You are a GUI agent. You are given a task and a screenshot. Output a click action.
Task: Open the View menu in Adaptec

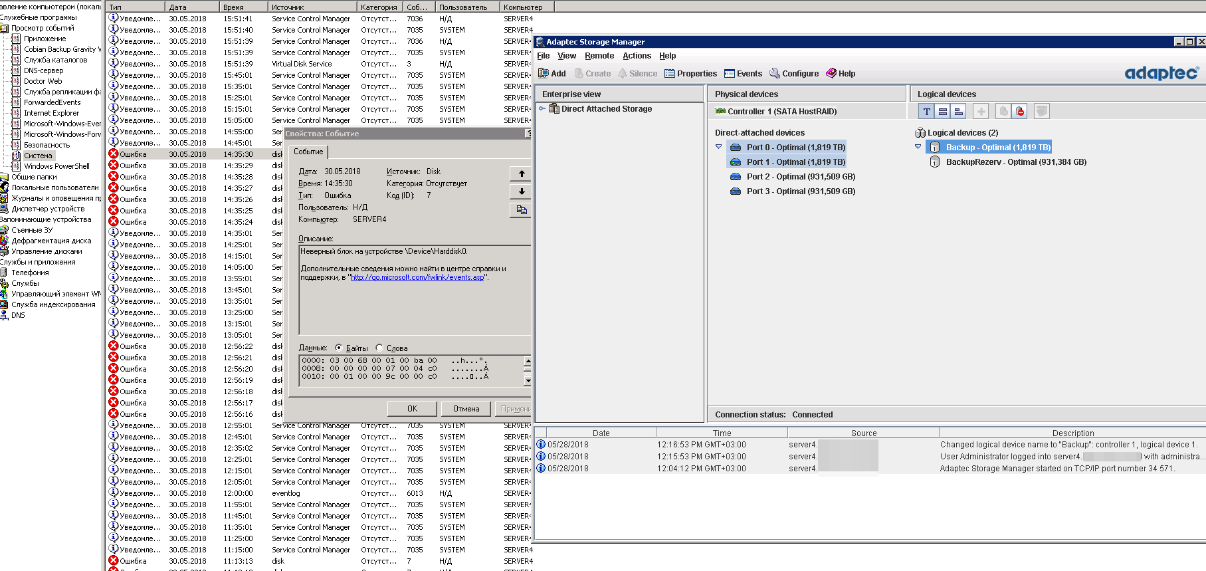coord(567,56)
